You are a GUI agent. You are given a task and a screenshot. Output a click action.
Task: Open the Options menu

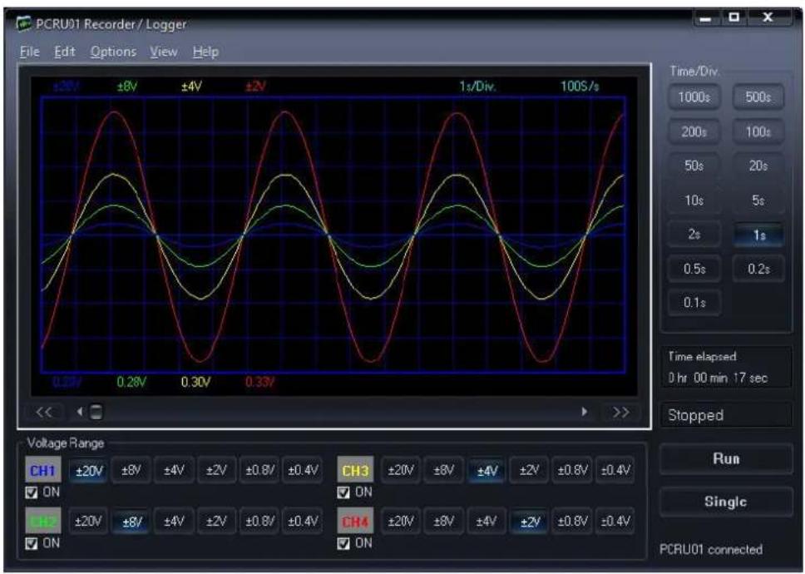tap(113, 52)
